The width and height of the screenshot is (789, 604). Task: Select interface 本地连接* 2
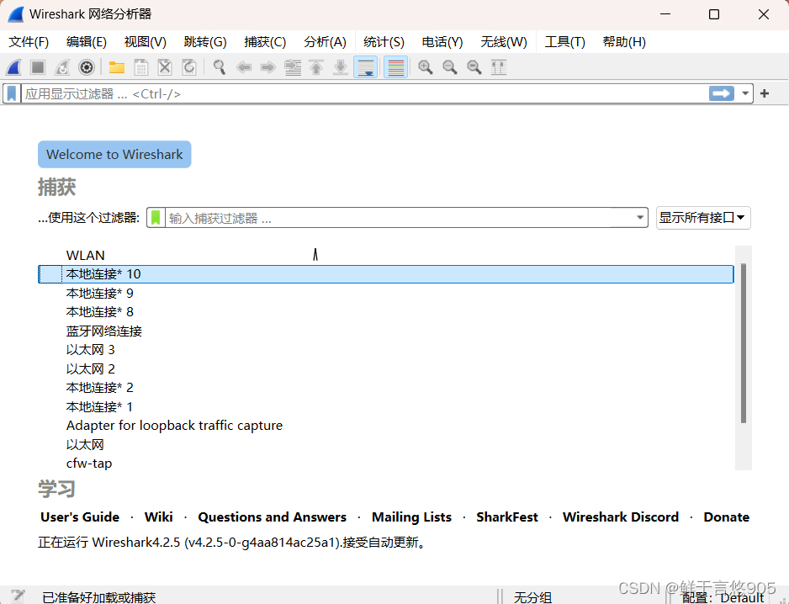click(386, 388)
